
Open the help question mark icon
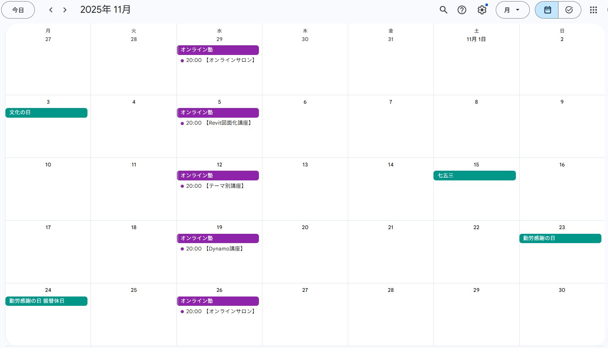(x=462, y=10)
